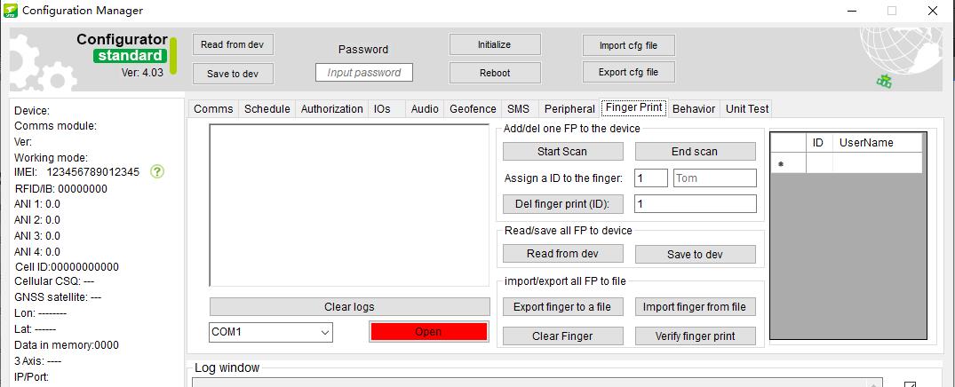Click the GNSS satellite status text
This screenshot has height=387, width=955.
click(58, 297)
